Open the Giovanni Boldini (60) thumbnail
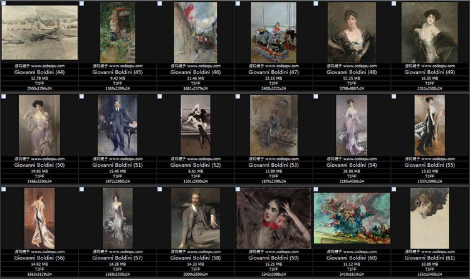Image resolution: width=470 pixels, height=279 pixels. point(352,218)
